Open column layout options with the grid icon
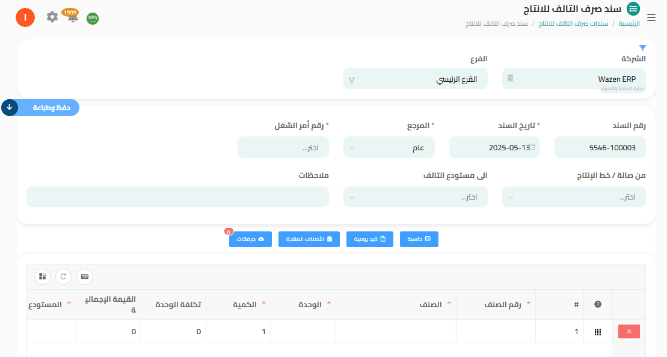This screenshot has width=667, height=357. pos(43,276)
